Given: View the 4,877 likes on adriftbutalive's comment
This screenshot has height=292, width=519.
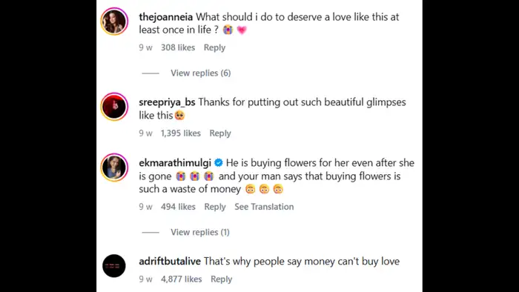Looking at the screenshot, I should tap(182, 279).
